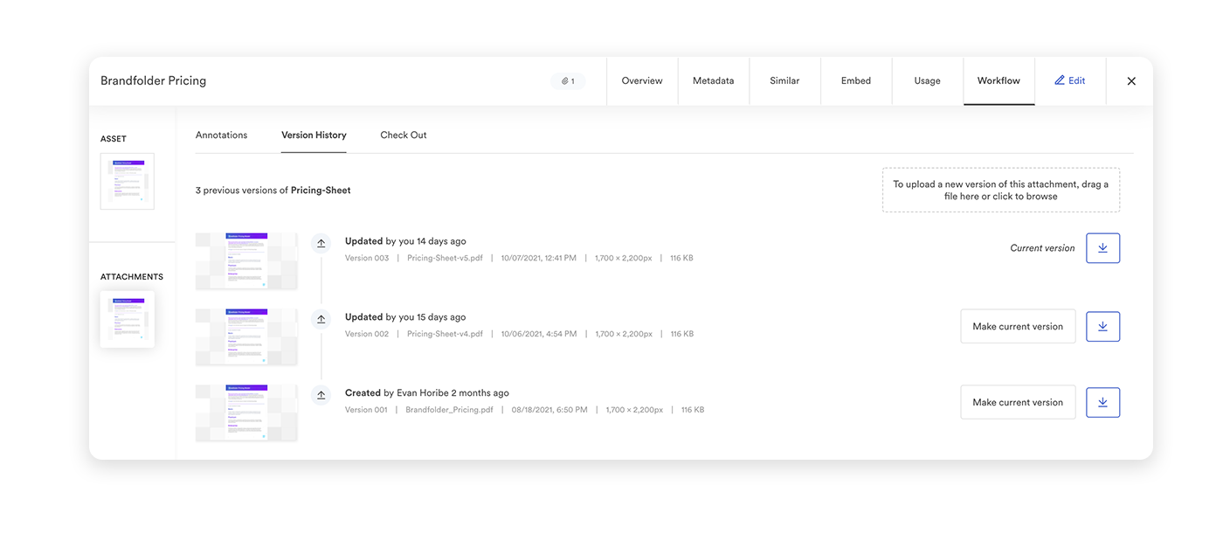
Task: Click upload arrow icon beside Version 002
Action: [321, 320]
